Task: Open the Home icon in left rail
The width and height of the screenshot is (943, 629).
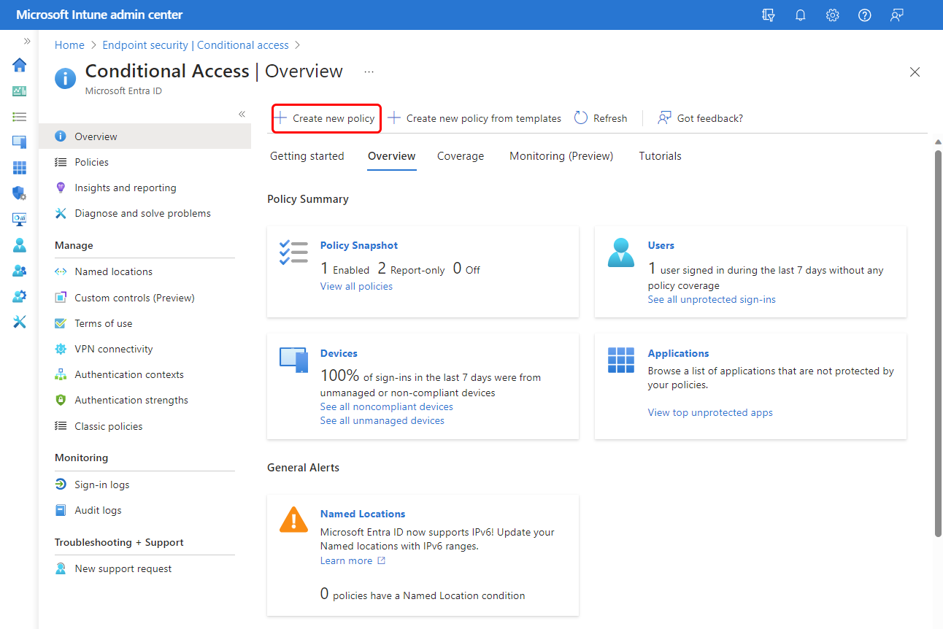Action: click(20, 65)
